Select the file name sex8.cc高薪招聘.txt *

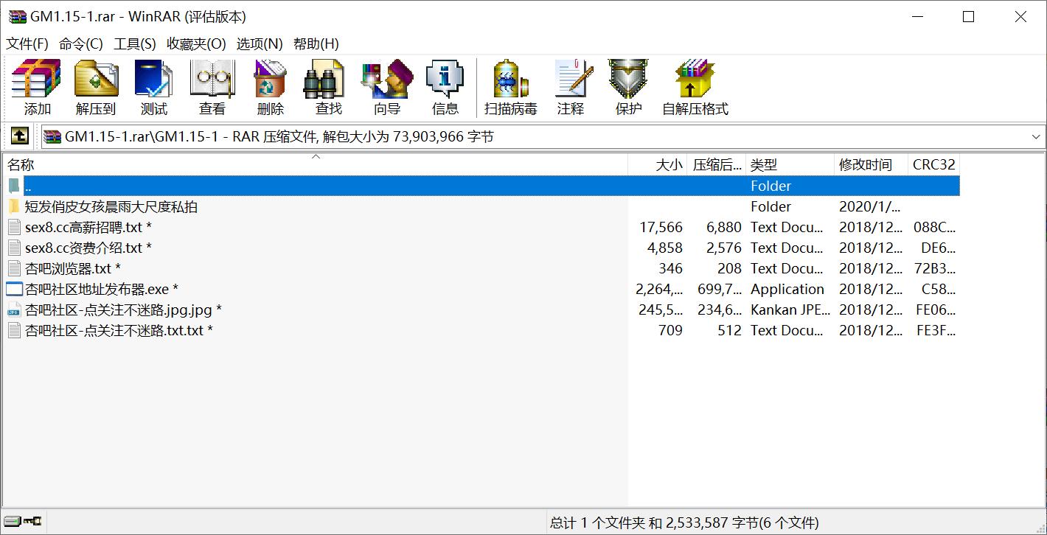click(88, 227)
